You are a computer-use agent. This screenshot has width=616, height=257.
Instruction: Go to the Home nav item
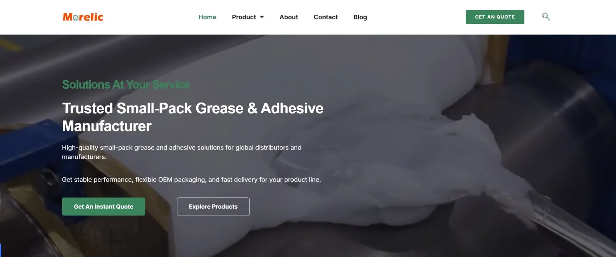[x=207, y=17]
